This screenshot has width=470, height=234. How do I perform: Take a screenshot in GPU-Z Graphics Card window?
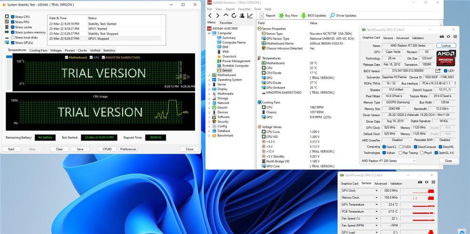441,37
